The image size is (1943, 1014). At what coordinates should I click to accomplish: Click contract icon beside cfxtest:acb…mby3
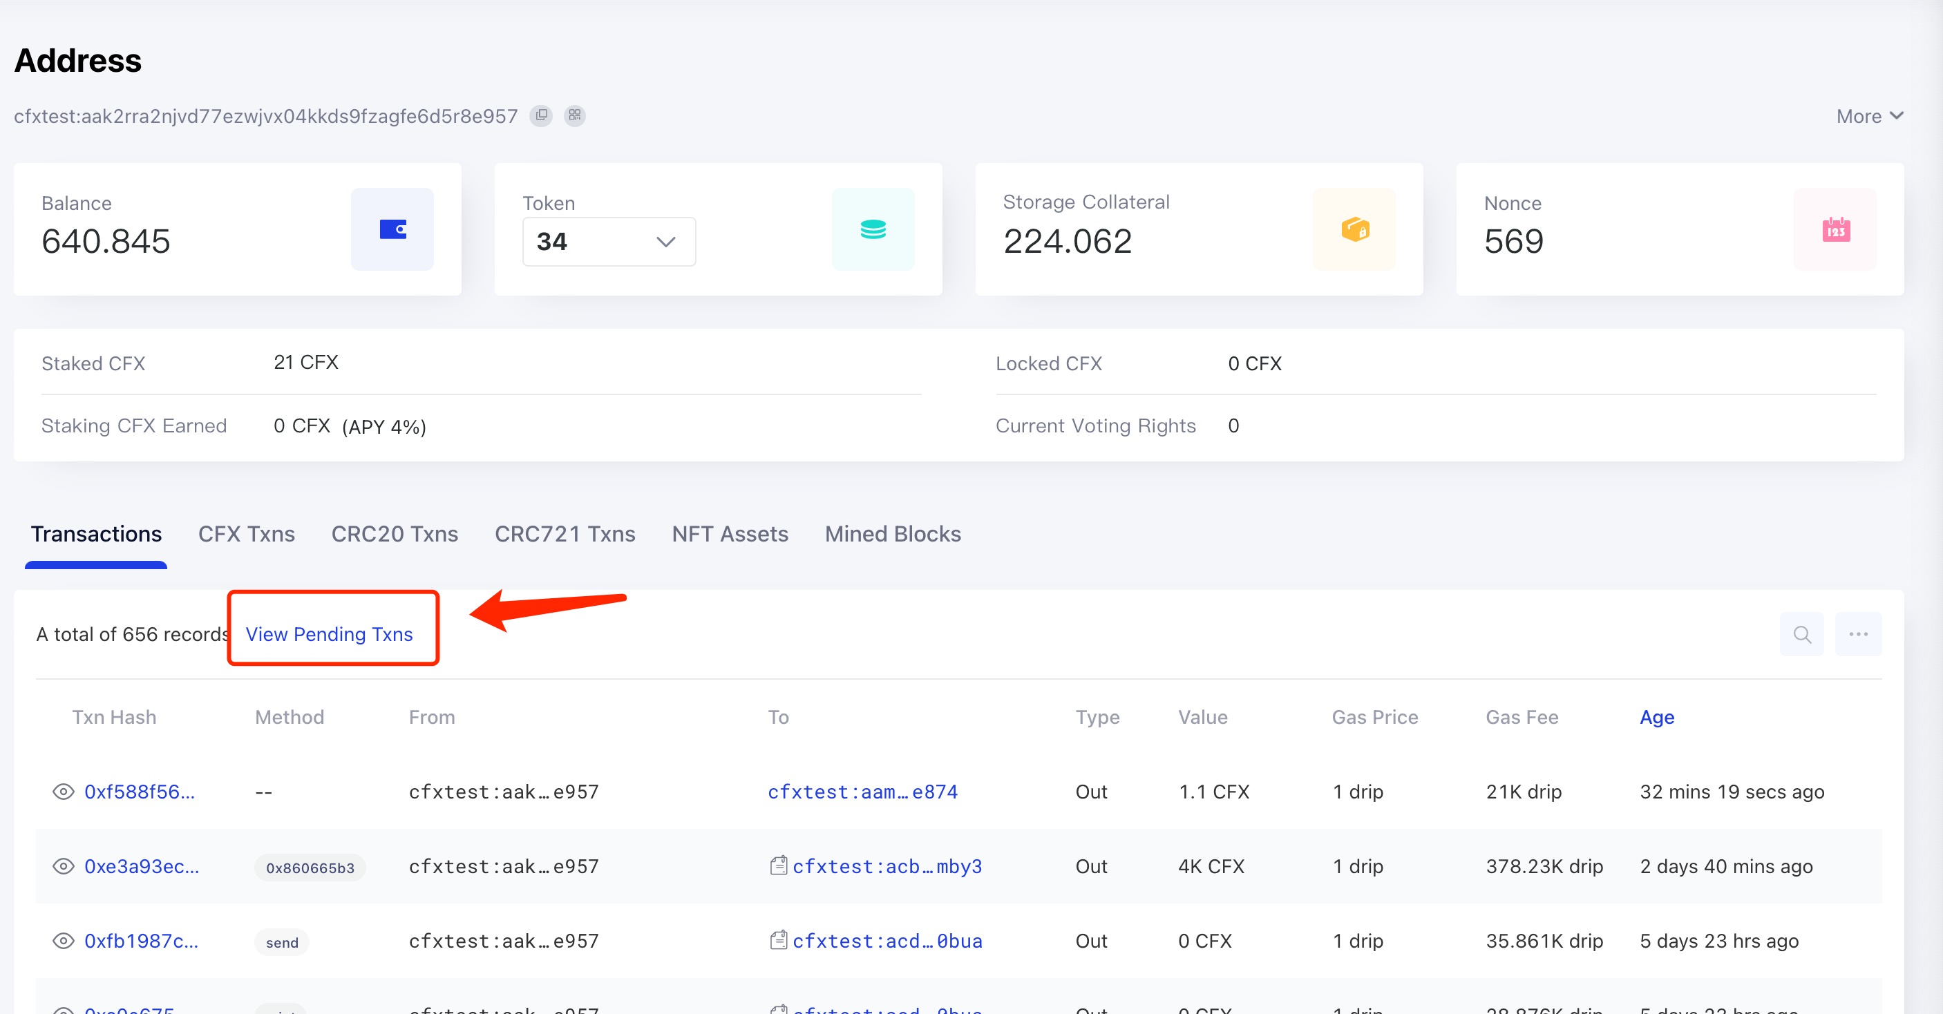pos(779,865)
